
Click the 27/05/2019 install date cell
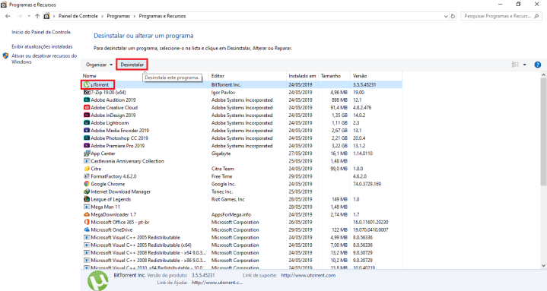coord(301,153)
